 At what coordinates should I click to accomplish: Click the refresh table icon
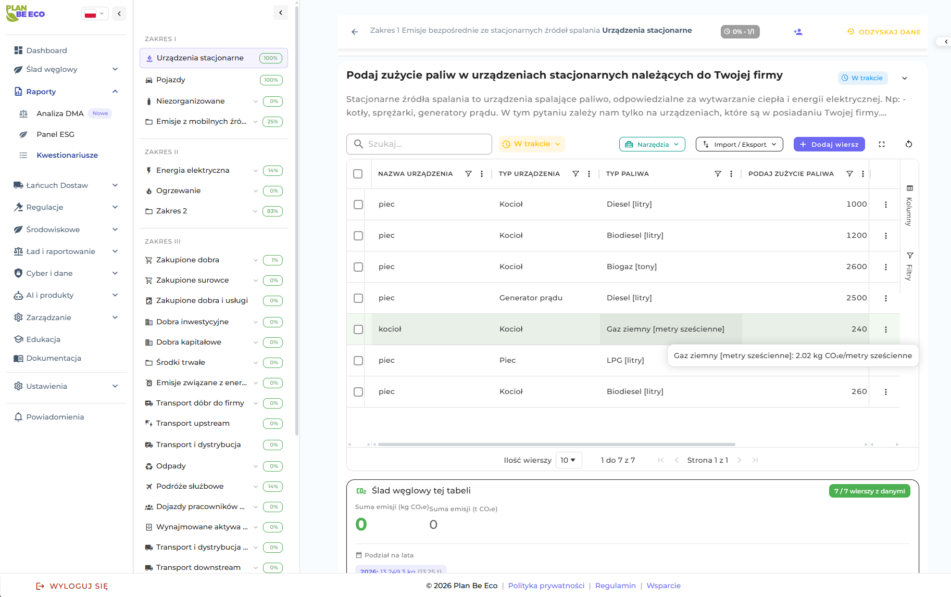tap(909, 144)
